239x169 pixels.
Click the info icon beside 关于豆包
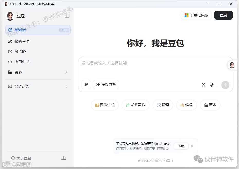click(x=13, y=158)
